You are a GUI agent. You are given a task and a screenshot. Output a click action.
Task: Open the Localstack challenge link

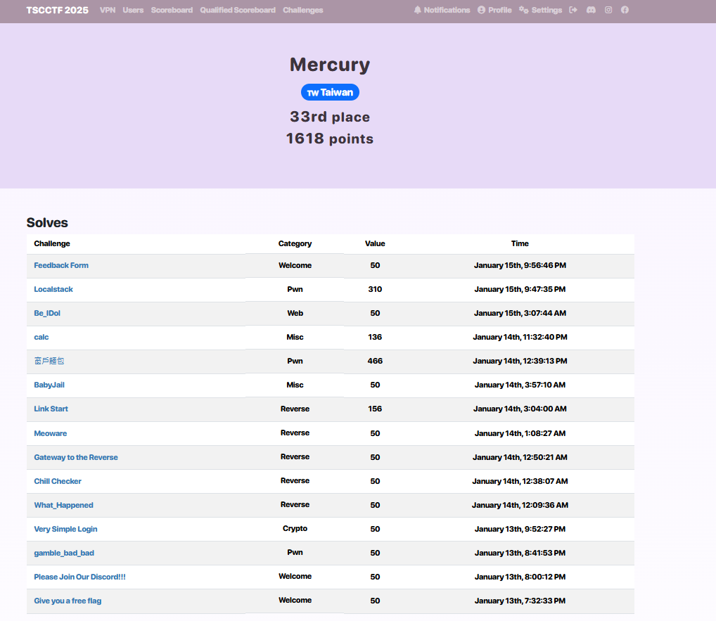point(53,289)
